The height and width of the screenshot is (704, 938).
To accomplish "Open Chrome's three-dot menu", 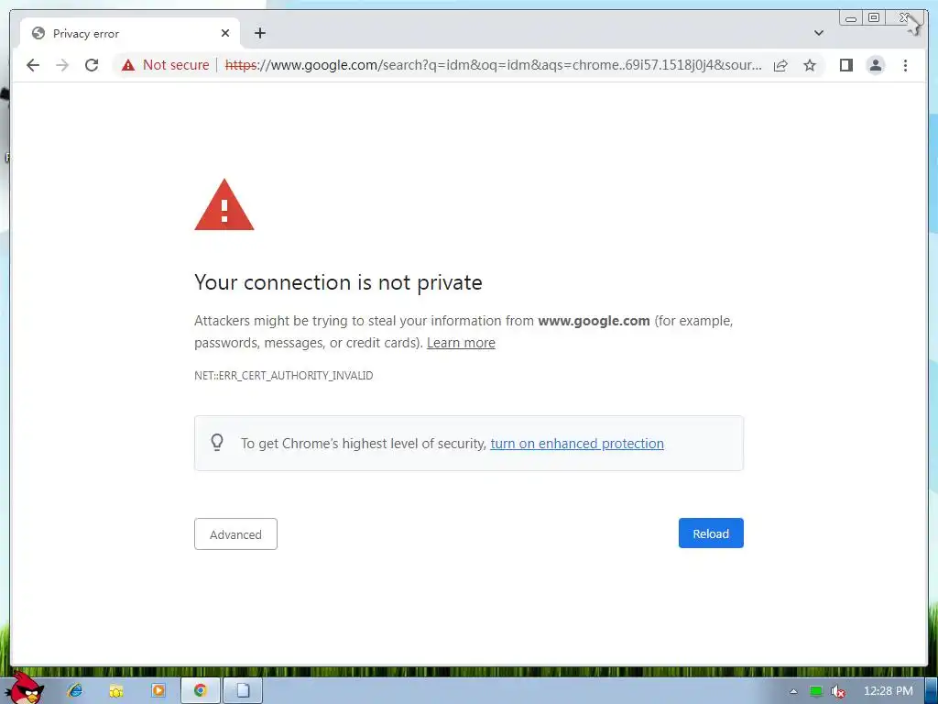I will pos(905,65).
